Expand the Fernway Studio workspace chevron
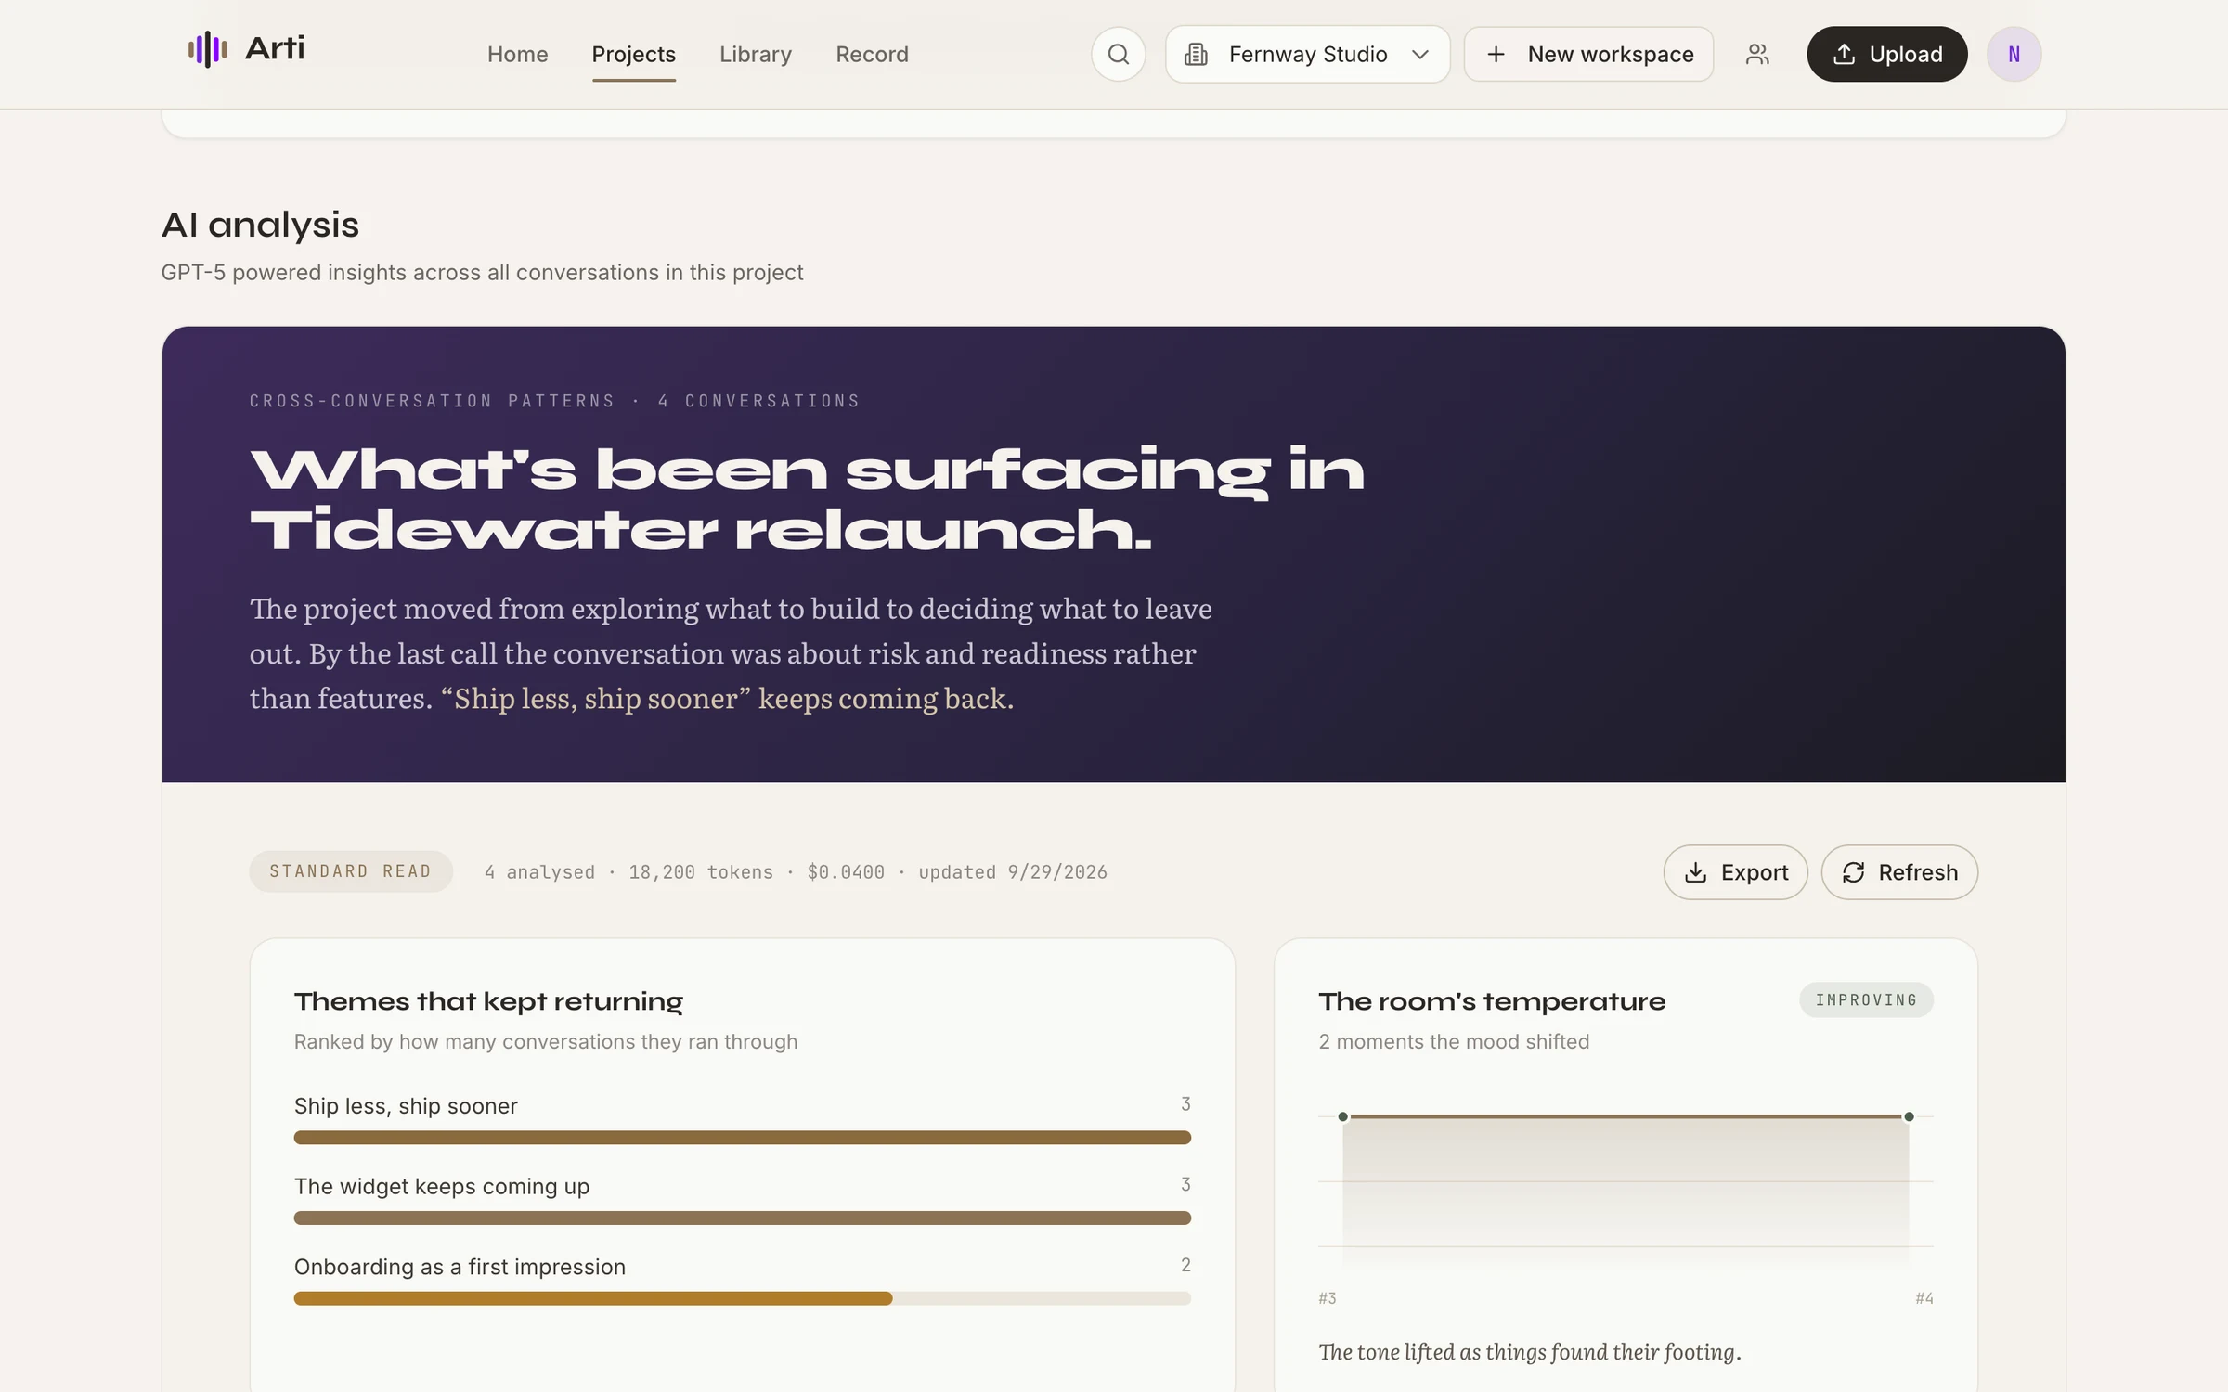 pos(1419,55)
